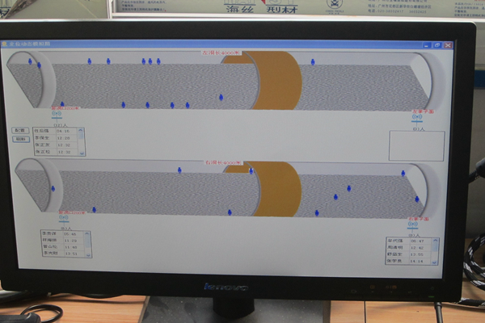The height and width of the screenshot is (323, 485).
Task: Click the blue reader icon at lower tunnel's left entrance
Action: tap(64, 217)
